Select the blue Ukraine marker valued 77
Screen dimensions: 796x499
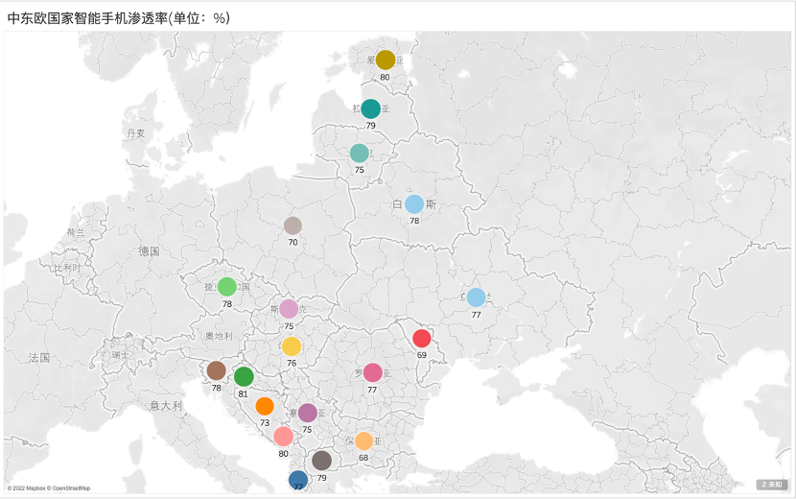[x=476, y=297]
